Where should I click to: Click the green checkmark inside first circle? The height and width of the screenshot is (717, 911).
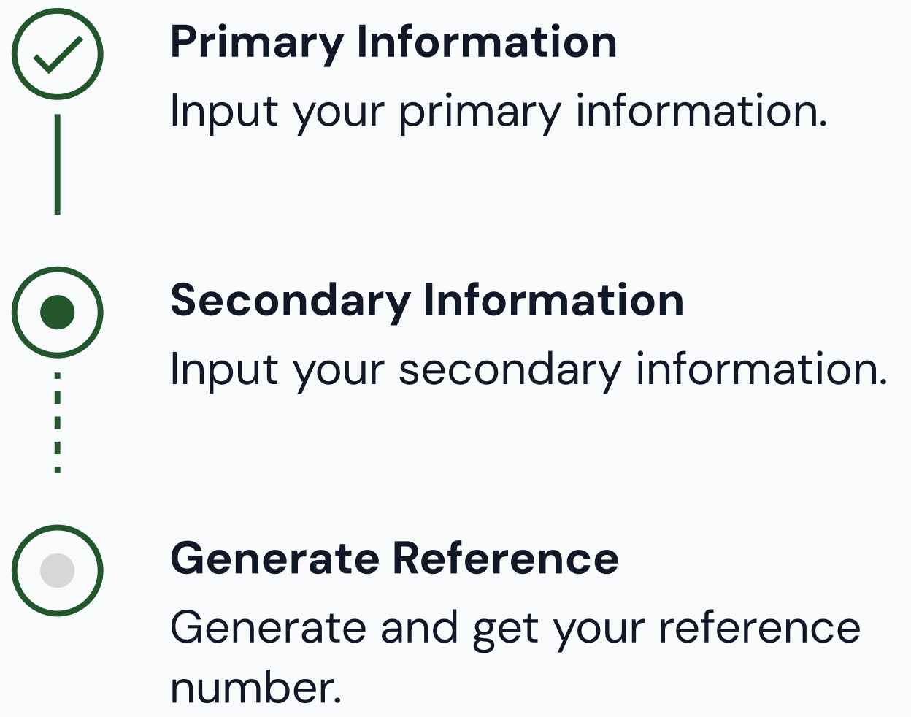click(58, 55)
